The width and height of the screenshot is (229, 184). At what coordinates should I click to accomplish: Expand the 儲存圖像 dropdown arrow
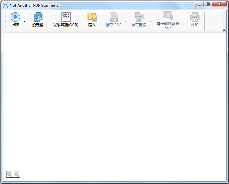tap(150, 21)
